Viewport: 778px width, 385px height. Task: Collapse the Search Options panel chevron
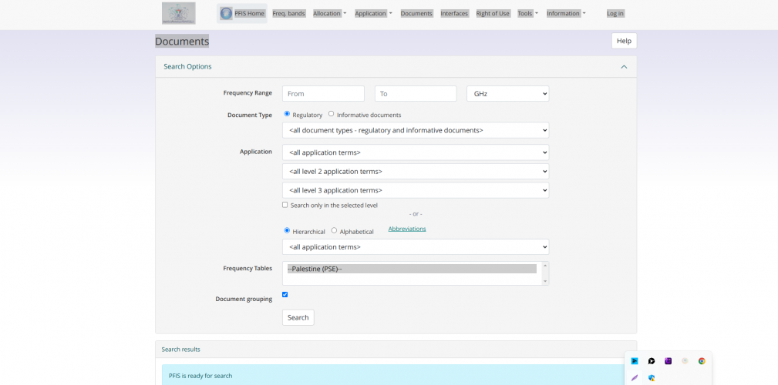coord(624,67)
